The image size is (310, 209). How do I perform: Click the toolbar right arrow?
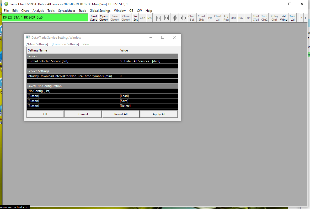306,18
